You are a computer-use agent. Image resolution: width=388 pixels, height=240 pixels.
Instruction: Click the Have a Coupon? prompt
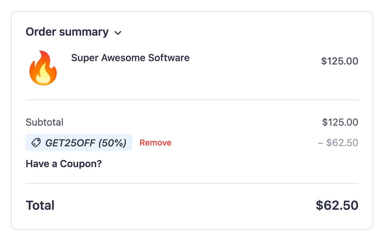pos(63,164)
